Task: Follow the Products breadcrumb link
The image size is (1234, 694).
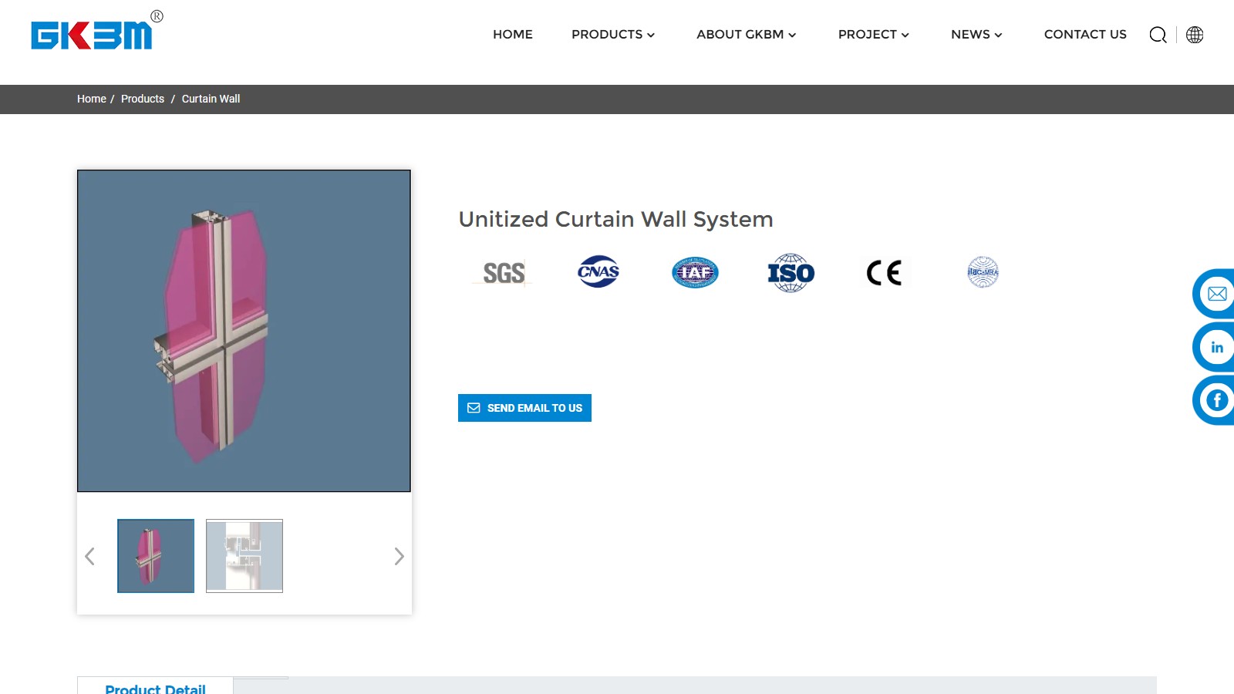Action: click(x=143, y=99)
